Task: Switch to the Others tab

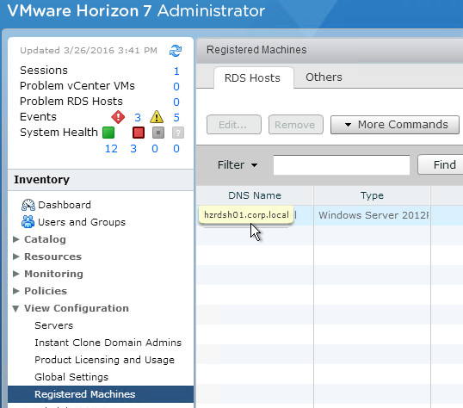Action: [324, 77]
